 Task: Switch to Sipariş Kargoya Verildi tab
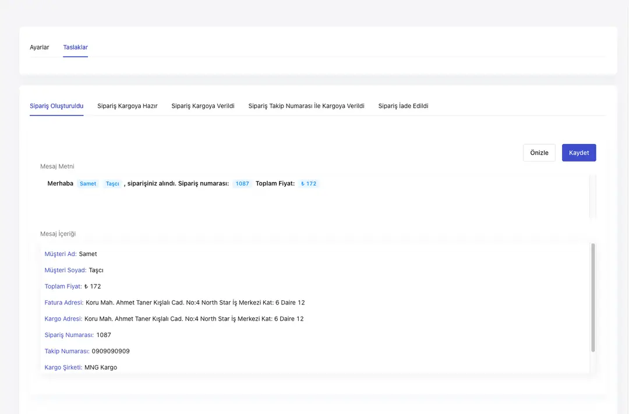[x=203, y=106]
